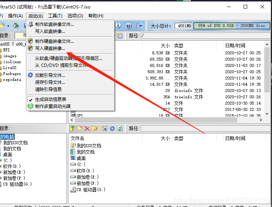Choose 制作多重启动光碟 menu entry
This screenshot has width=272, height=207.
coord(53,106)
